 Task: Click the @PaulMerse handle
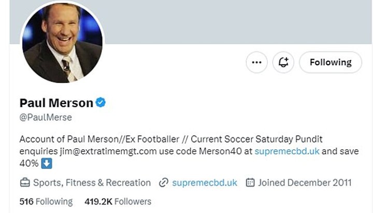(46, 117)
